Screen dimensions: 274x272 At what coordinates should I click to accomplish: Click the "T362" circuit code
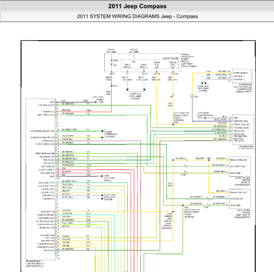[88, 220]
